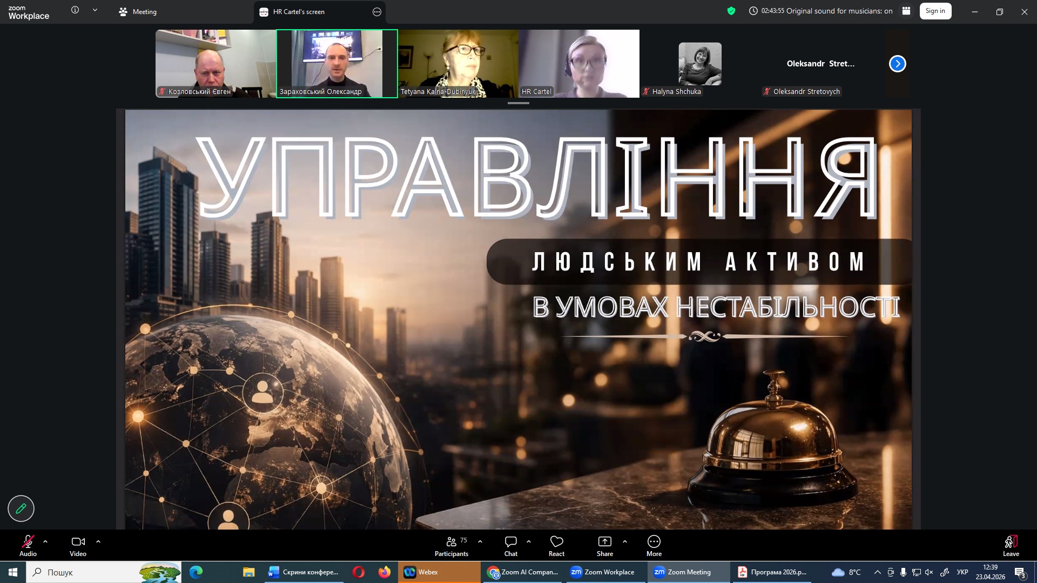Expand the Audio options arrow
1037x583 pixels.
(x=45, y=541)
